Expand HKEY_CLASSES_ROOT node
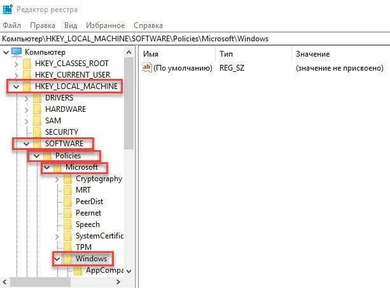390x288 pixels. pyautogui.click(x=17, y=64)
